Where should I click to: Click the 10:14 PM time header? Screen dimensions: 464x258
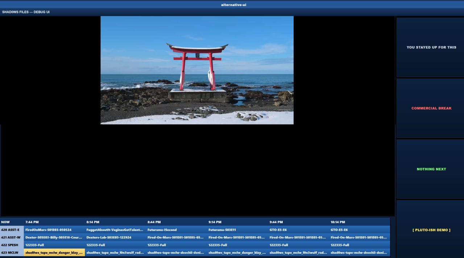338,222
